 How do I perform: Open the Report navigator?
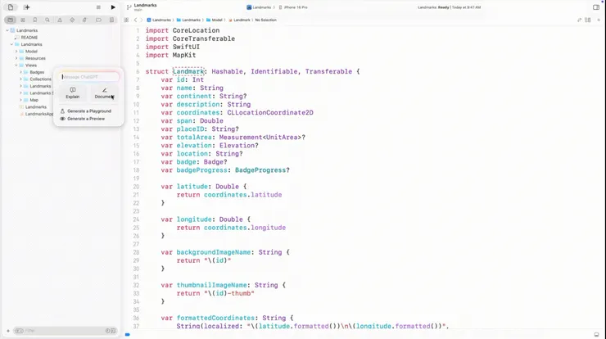(111, 20)
